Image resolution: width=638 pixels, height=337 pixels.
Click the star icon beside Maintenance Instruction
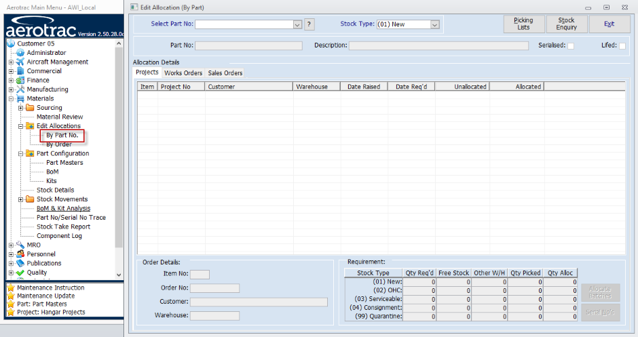11,288
